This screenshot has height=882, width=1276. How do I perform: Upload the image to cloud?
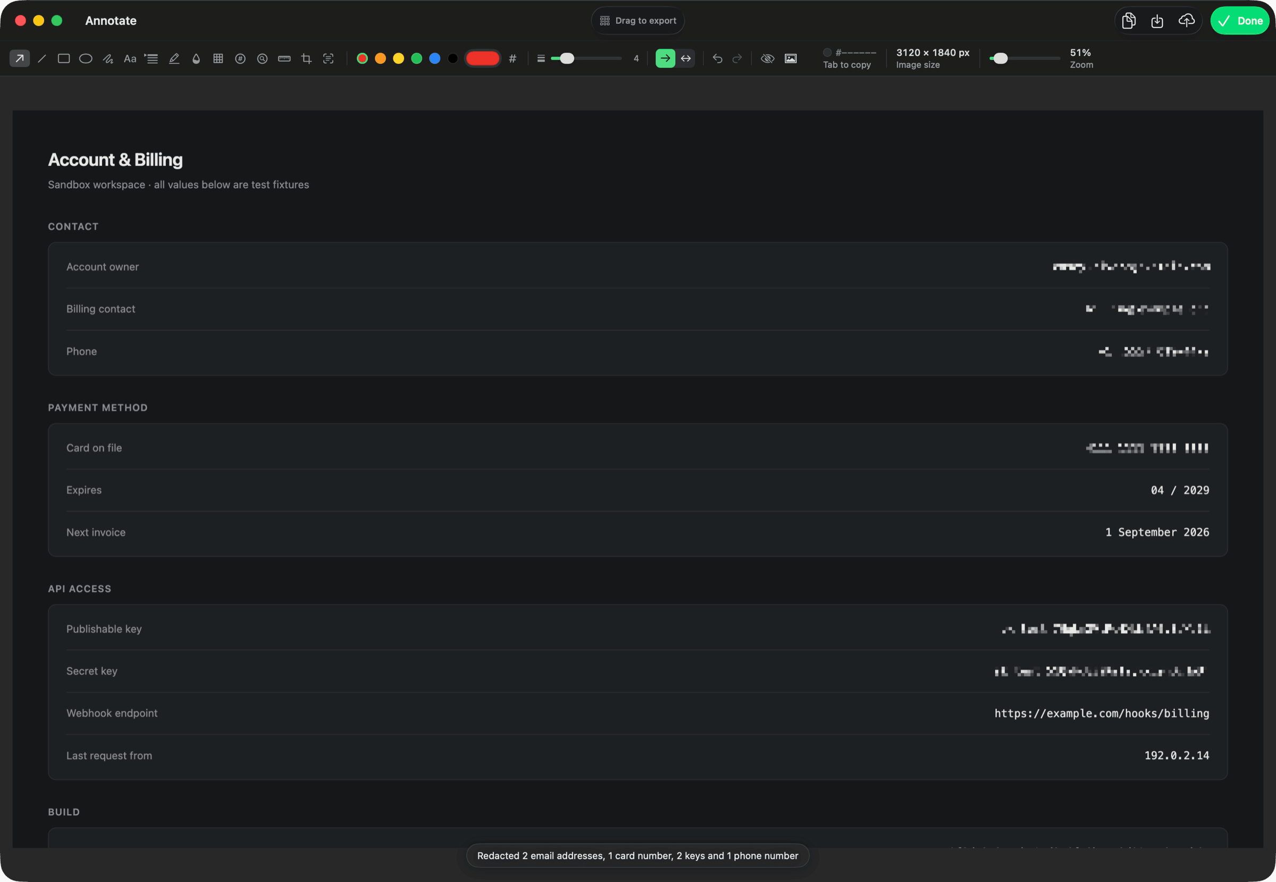coord(1187,20)
